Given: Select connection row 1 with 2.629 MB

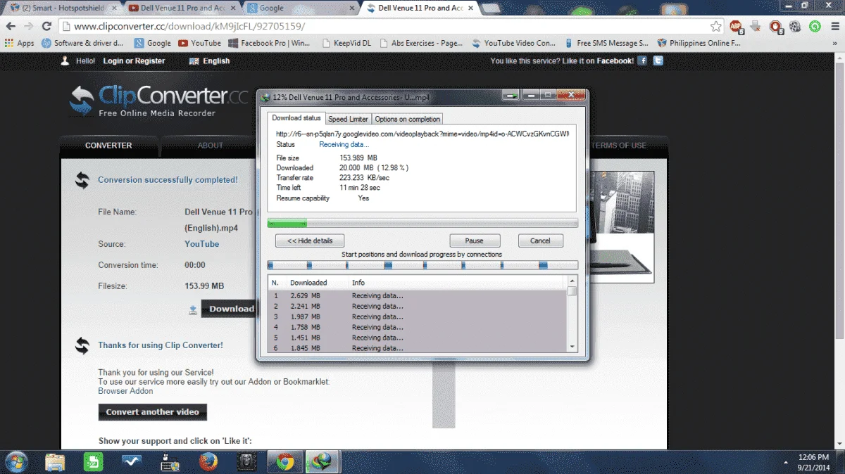Looking at the screenshot, I should (418, 296).
